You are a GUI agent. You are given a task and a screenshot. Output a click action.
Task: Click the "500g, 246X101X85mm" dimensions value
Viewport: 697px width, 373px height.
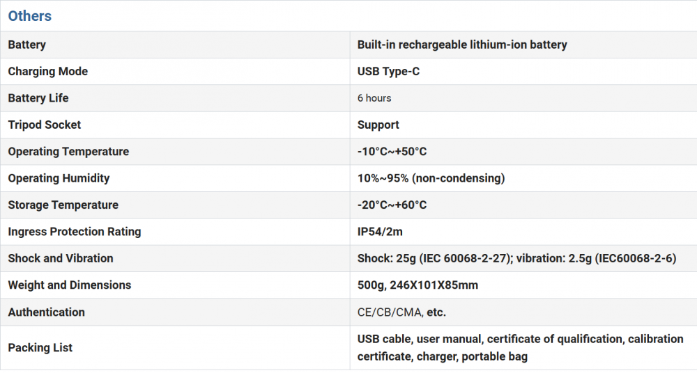tap(418, 285)
